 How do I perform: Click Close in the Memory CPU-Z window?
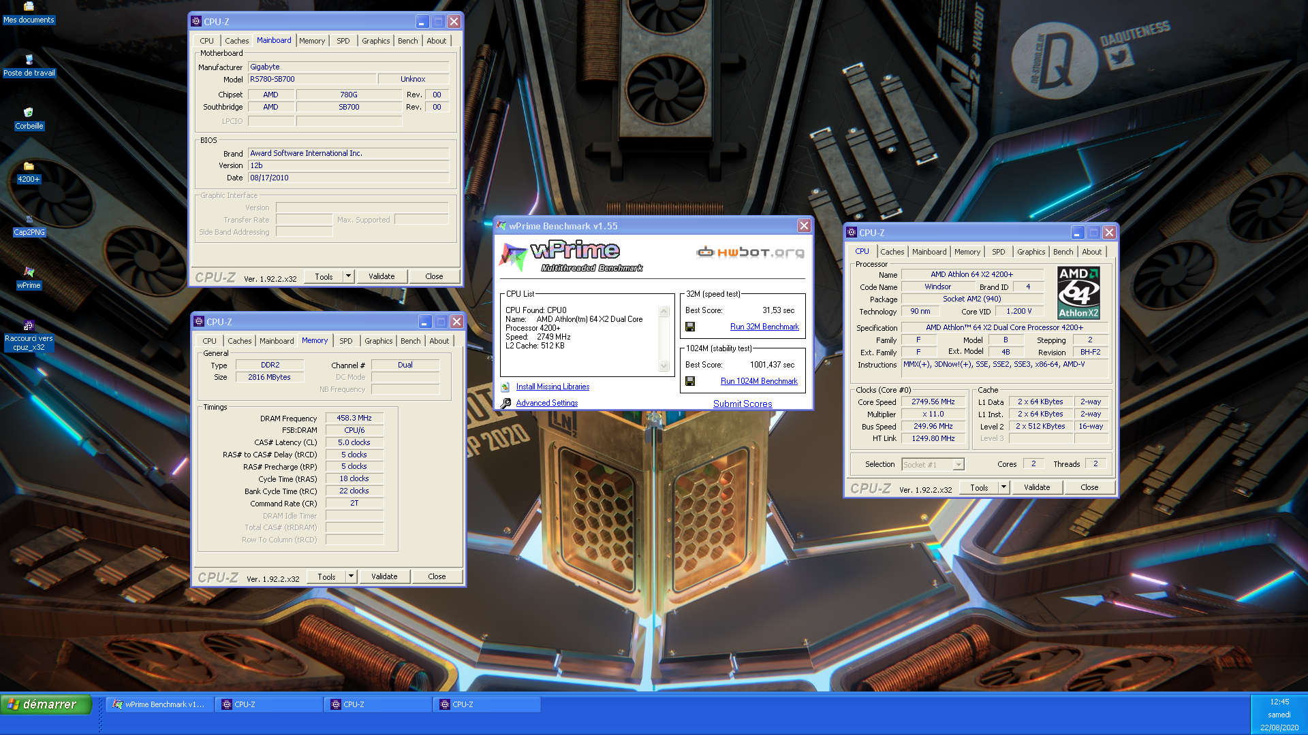pos(437,576)
